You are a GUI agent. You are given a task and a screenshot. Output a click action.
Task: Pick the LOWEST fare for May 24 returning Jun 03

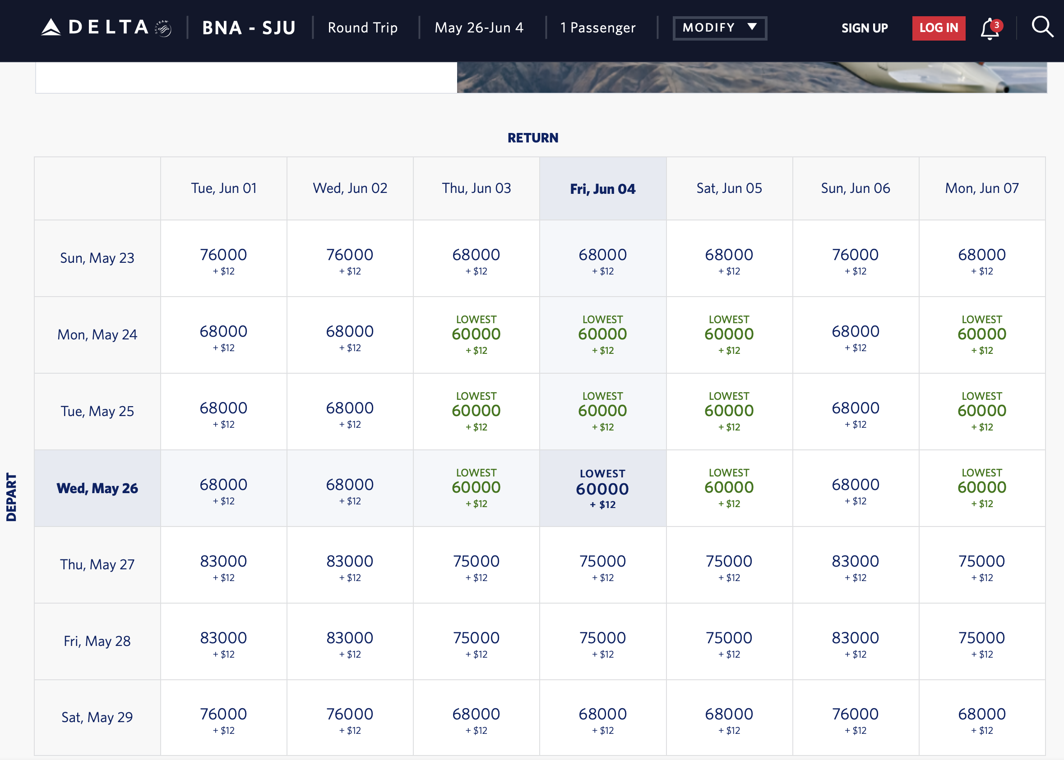click(x=476, y=334)
